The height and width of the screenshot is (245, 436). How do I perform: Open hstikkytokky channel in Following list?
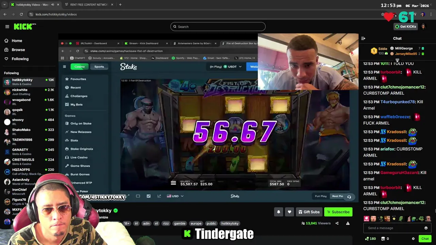click(x=29, y=82)
